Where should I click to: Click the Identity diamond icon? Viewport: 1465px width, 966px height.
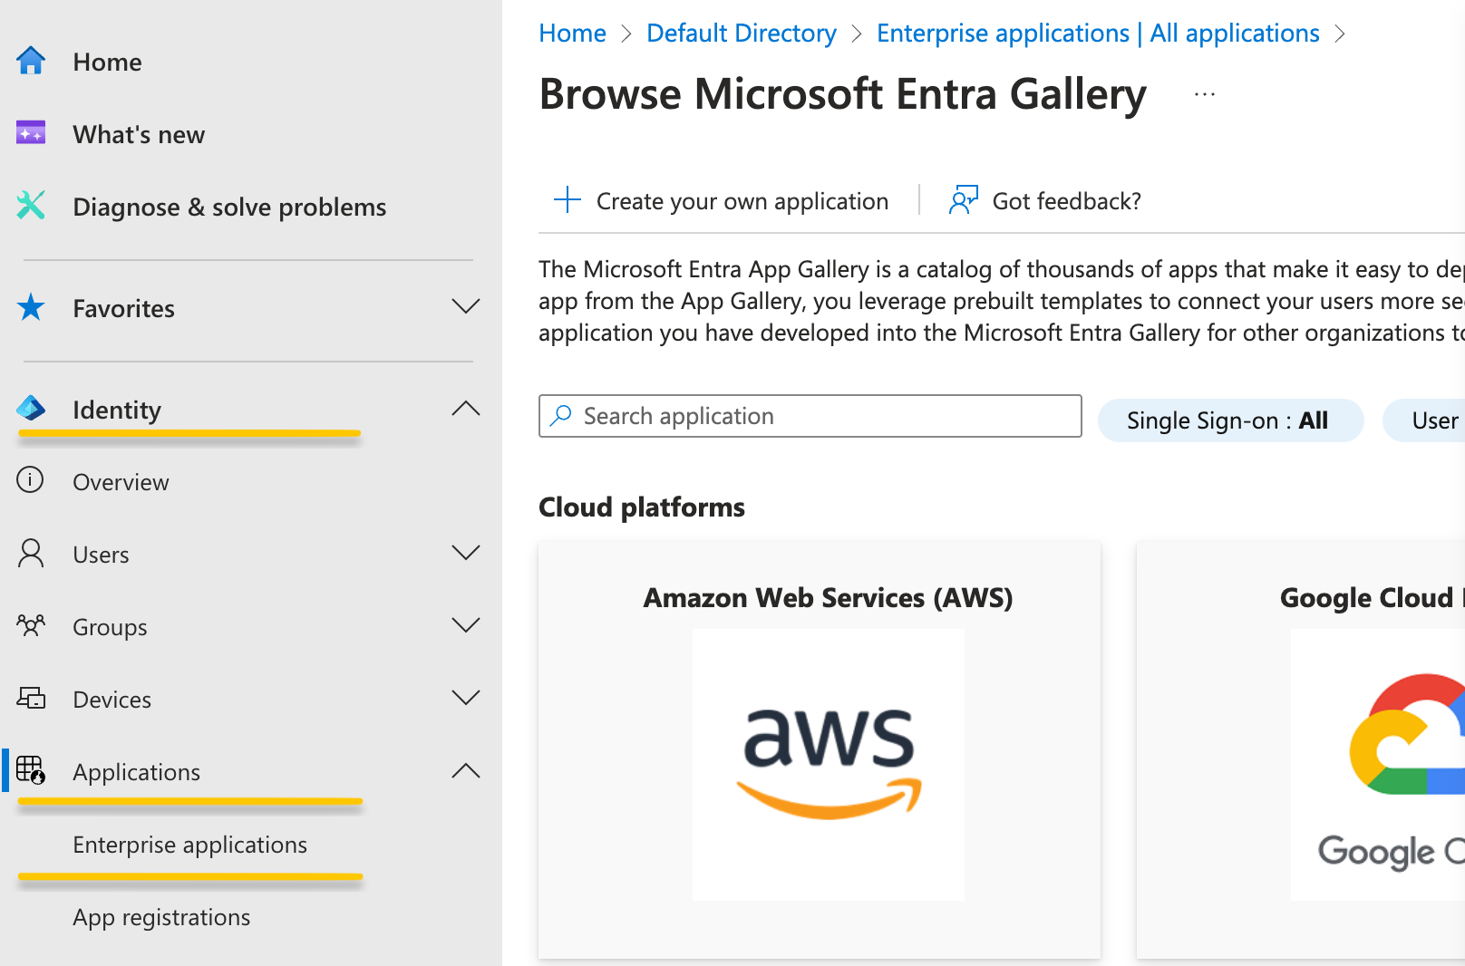coord(31,409)
